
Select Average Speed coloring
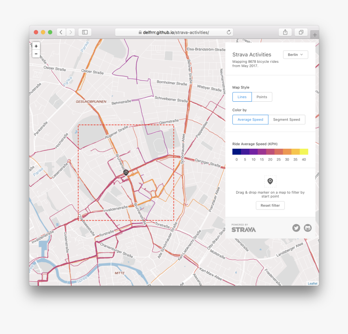coord(250,120)
